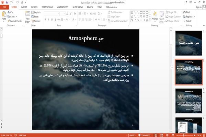Open the Align Text dropdown

pyautogui.click(x=114, y=16)
